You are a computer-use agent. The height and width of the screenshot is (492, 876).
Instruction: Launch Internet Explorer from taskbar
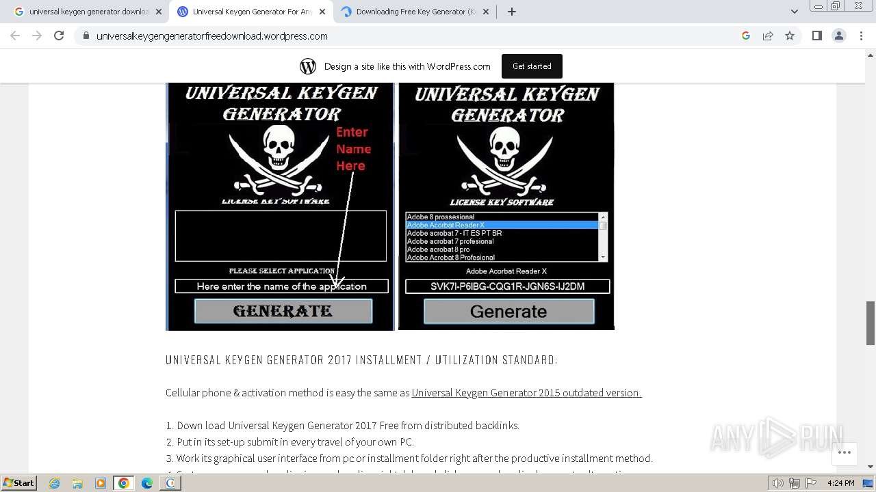[55, 483]
